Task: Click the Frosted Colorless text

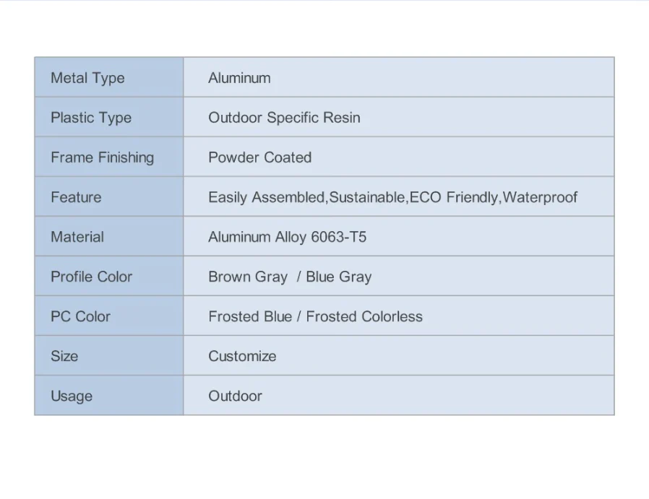Action: point(364,316)
